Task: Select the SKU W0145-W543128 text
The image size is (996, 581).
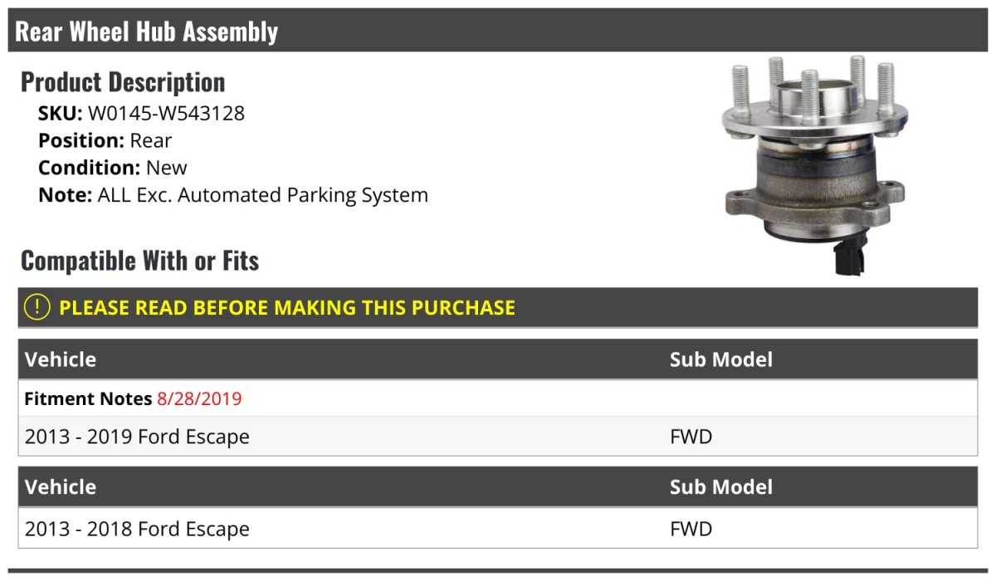Action: pos(141,113)
